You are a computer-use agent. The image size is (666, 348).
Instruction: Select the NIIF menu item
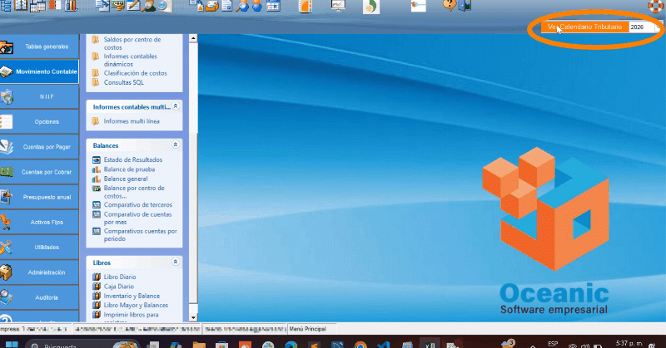[x=46, y=96]
